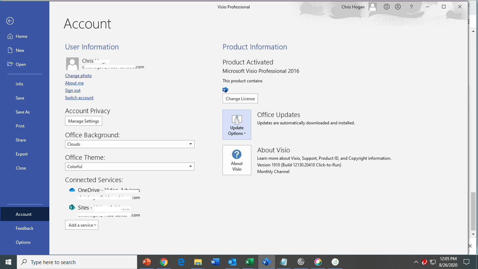Click the OneDrive cloud icon
The width and height of the screenshot is (478, 269).
click(72, 190)
